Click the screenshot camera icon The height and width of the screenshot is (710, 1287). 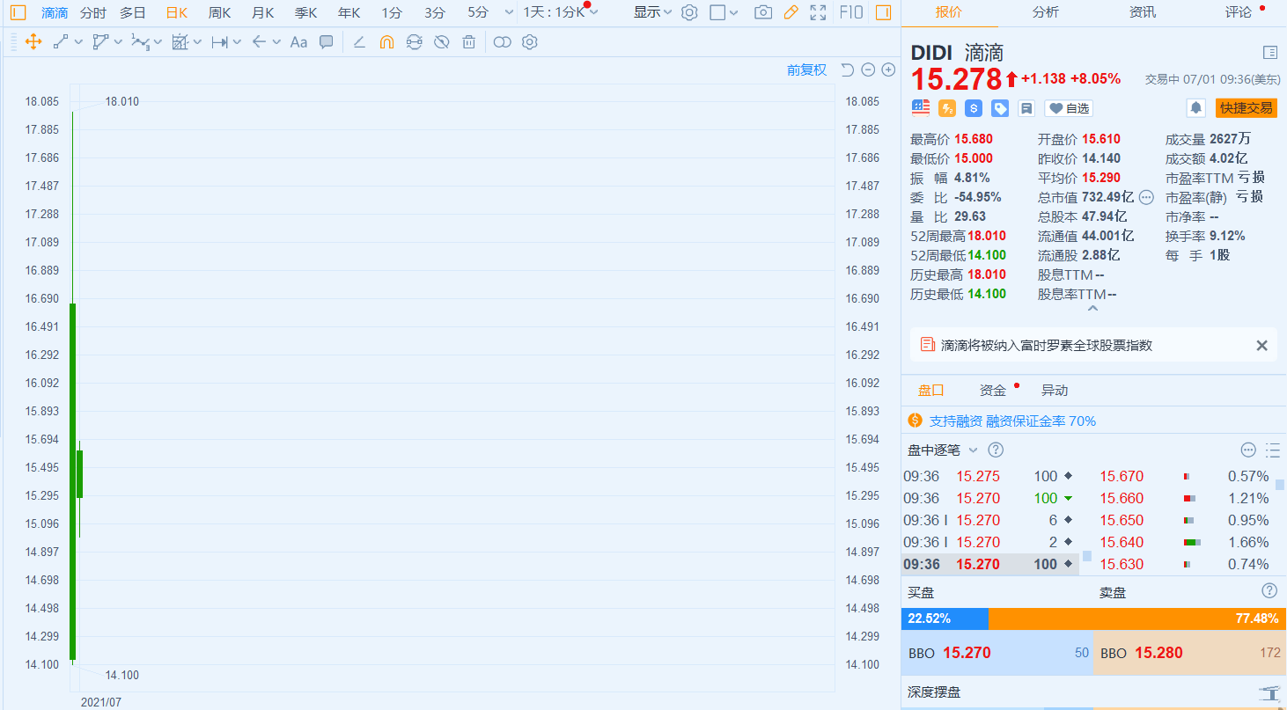pos(763,12)
